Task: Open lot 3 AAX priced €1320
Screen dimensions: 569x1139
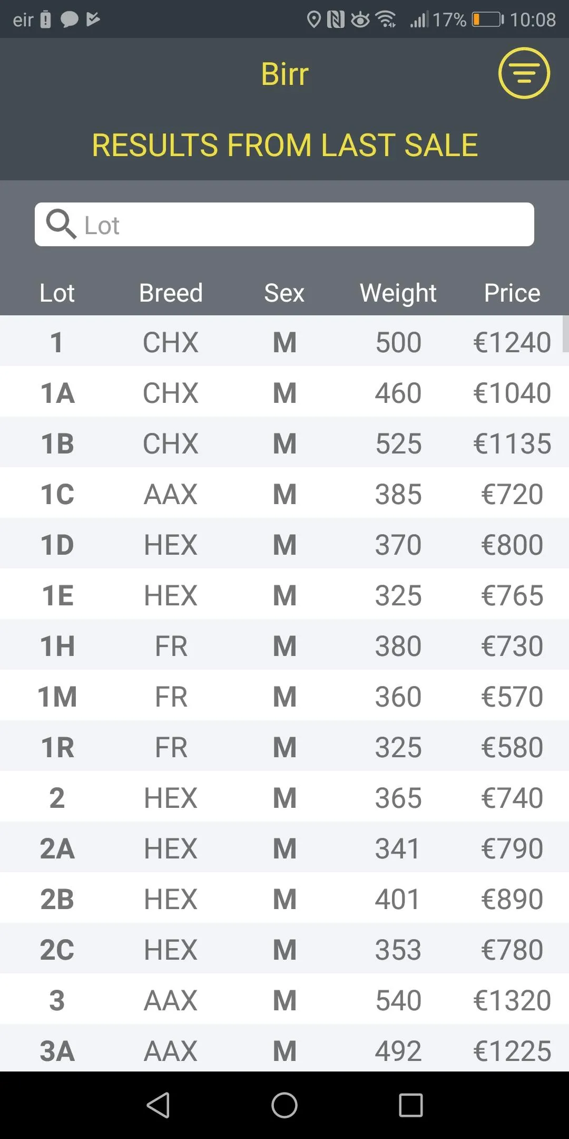Action: click(x=284, y=1000)
